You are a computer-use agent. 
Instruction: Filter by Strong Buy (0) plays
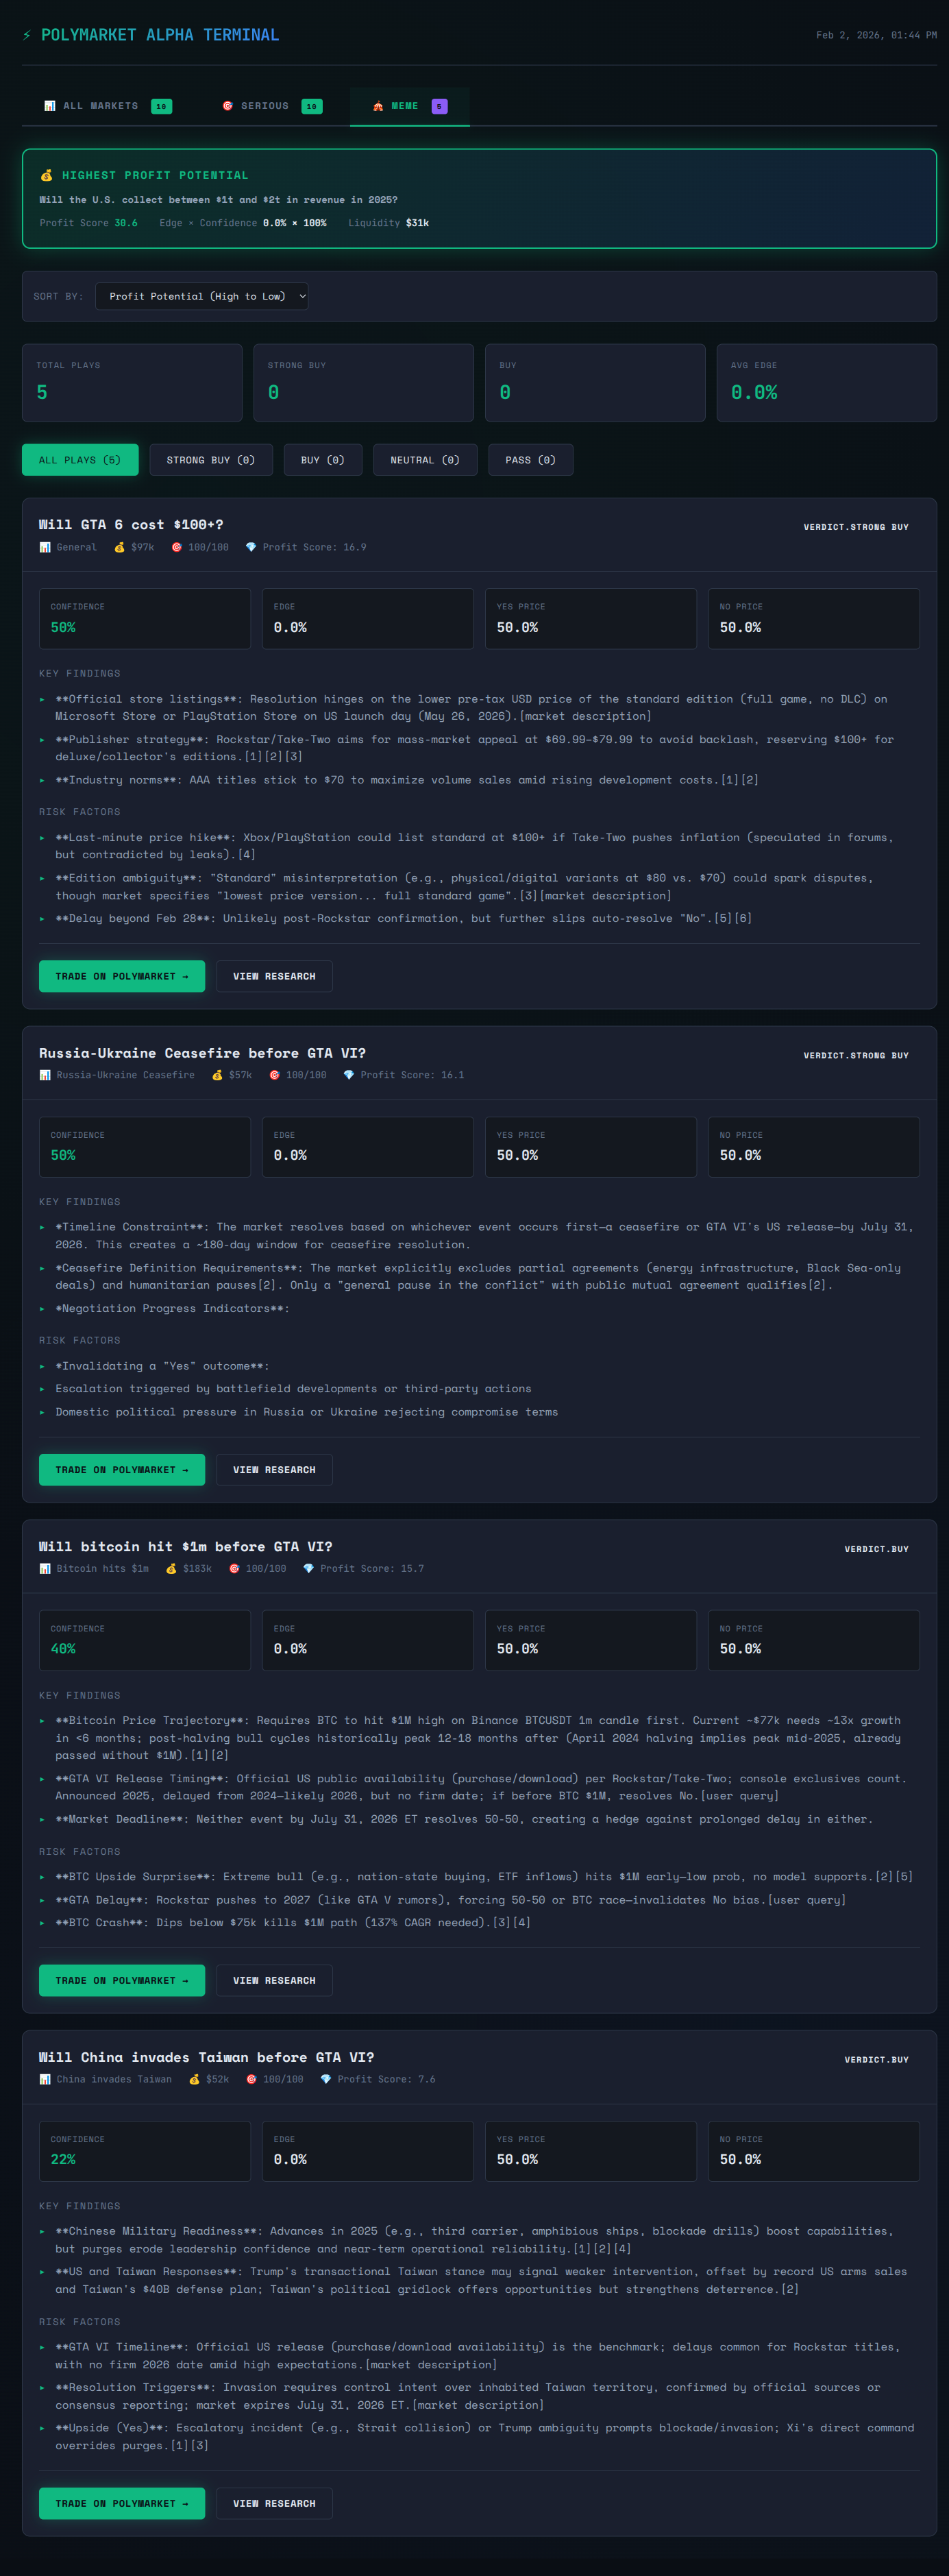[x=210, y=460]
